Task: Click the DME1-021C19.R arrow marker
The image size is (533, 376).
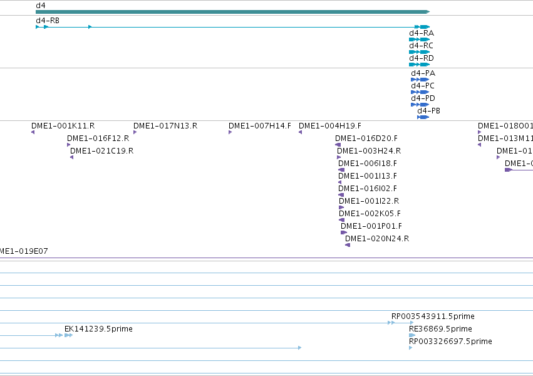Action: (72, 157)
